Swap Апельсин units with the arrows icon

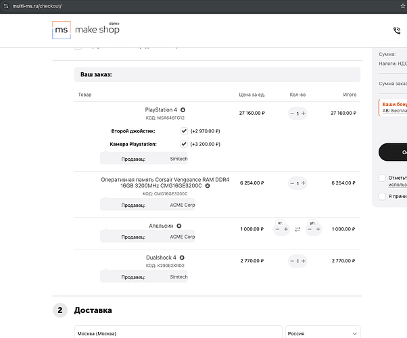coord(297,229)
